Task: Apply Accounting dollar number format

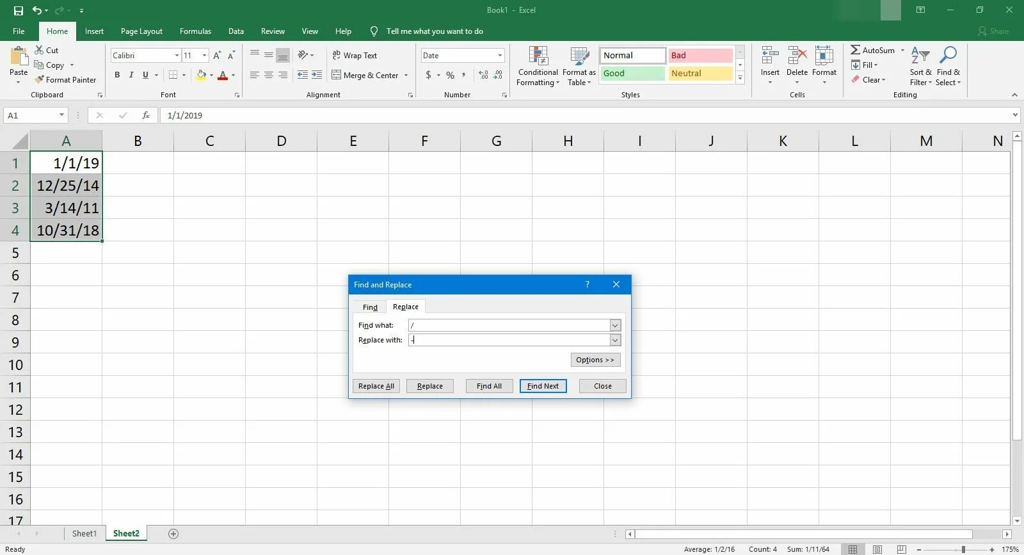Action: point(428,75)
